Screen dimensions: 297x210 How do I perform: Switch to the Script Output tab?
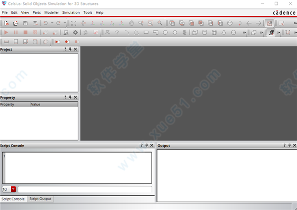tap(41, 199)
